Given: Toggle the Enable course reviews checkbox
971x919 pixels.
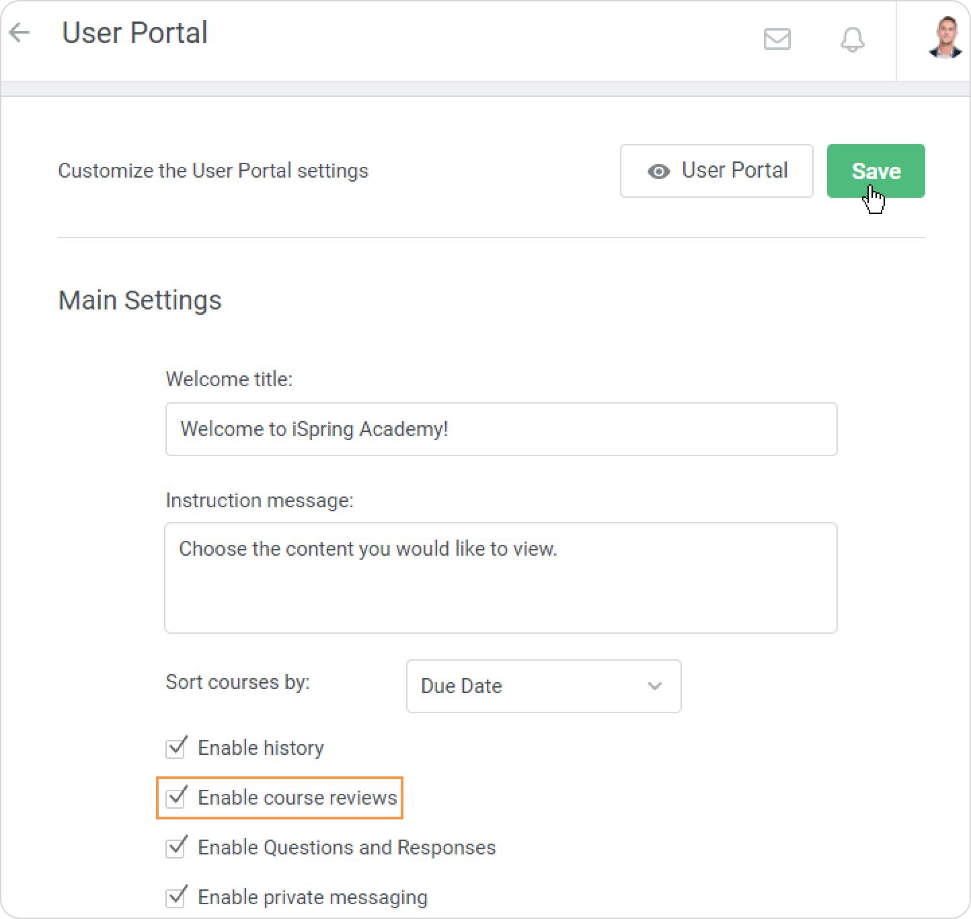Looking at the screenshot, I should pyautogui.click(x=176, y=797).
